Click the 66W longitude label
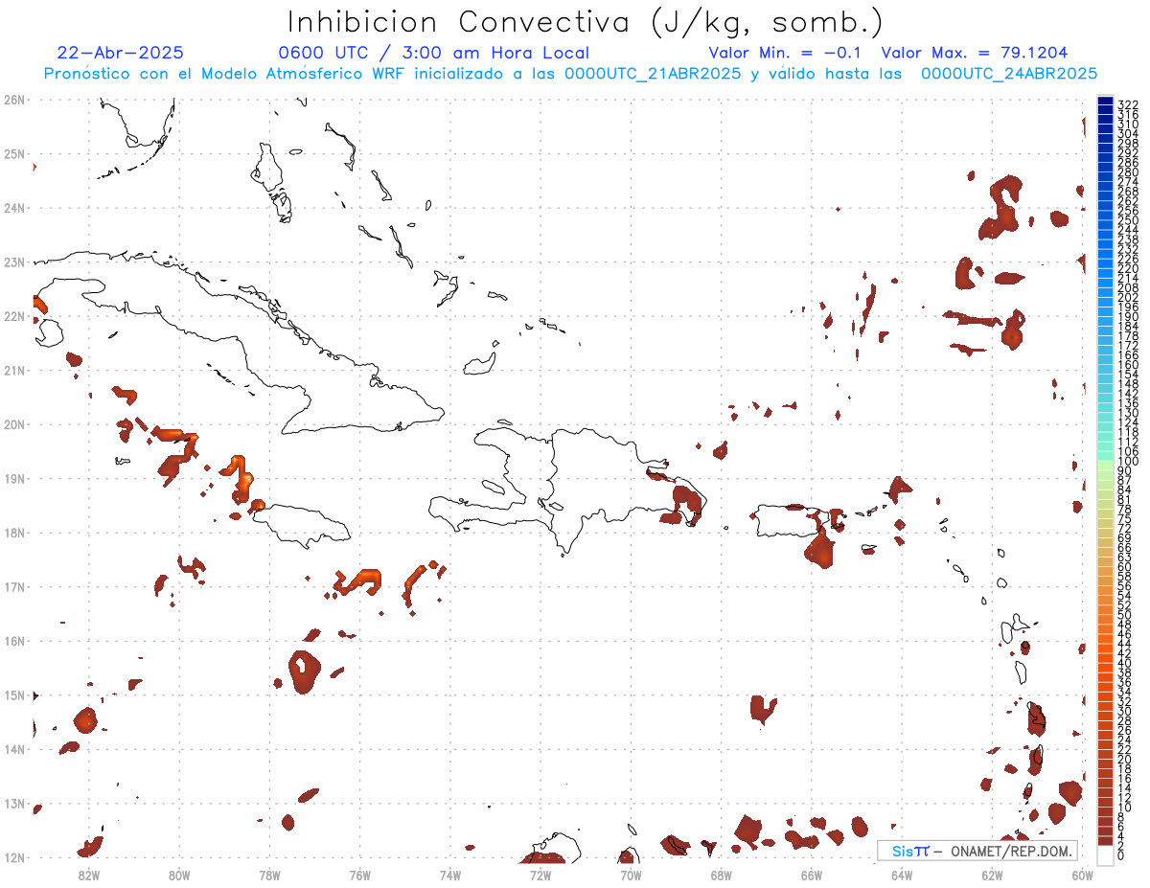The image size is (1150, 888). click(x=812, y=875)
